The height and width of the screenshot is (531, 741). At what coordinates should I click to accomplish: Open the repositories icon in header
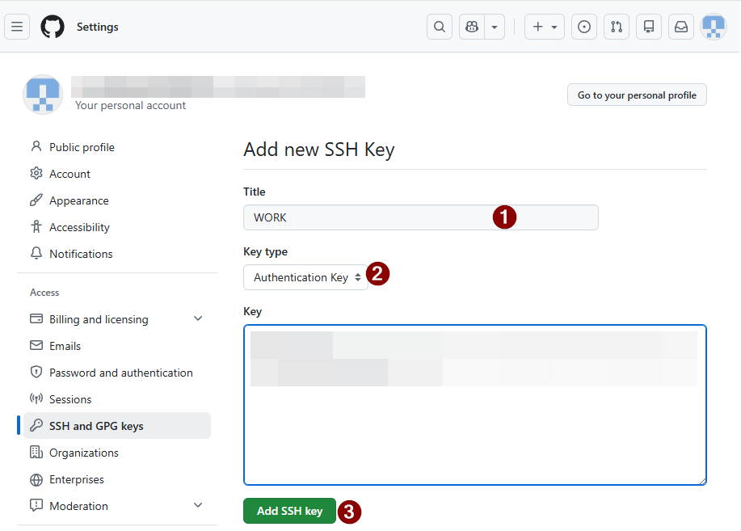[x=649, y=27]
